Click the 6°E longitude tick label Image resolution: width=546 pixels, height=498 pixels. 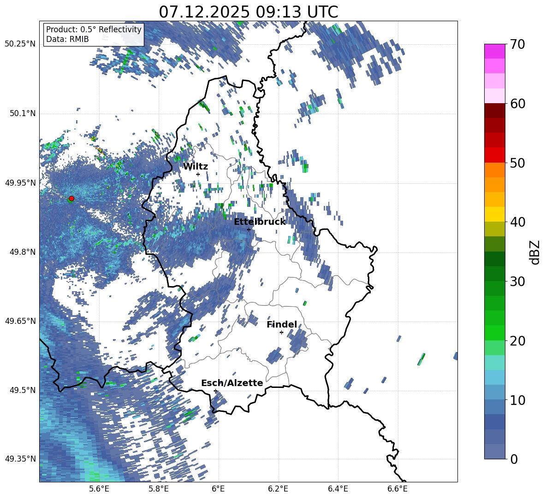(218, 489)
